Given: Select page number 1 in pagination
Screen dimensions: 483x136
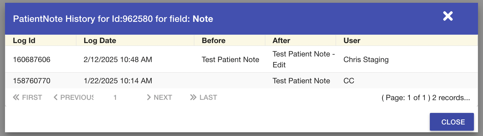Looking at the screenshot, I should click(115, 98).
